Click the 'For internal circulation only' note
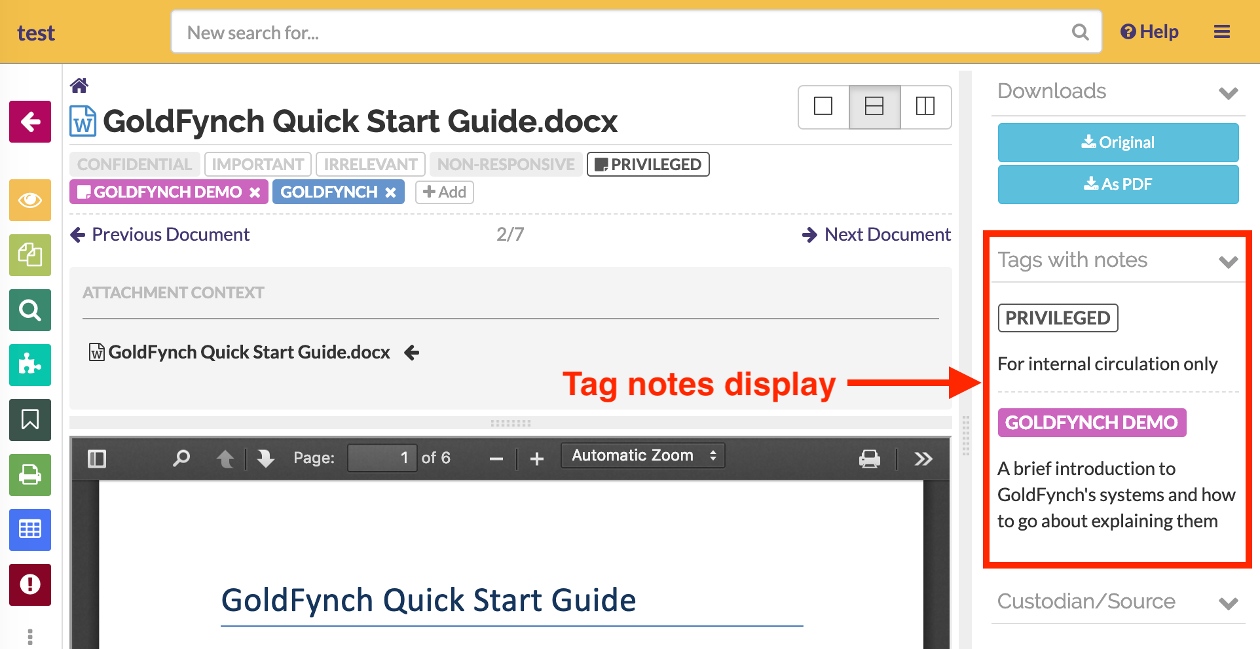This screenshot has width=1260, height=649. 1107,364
